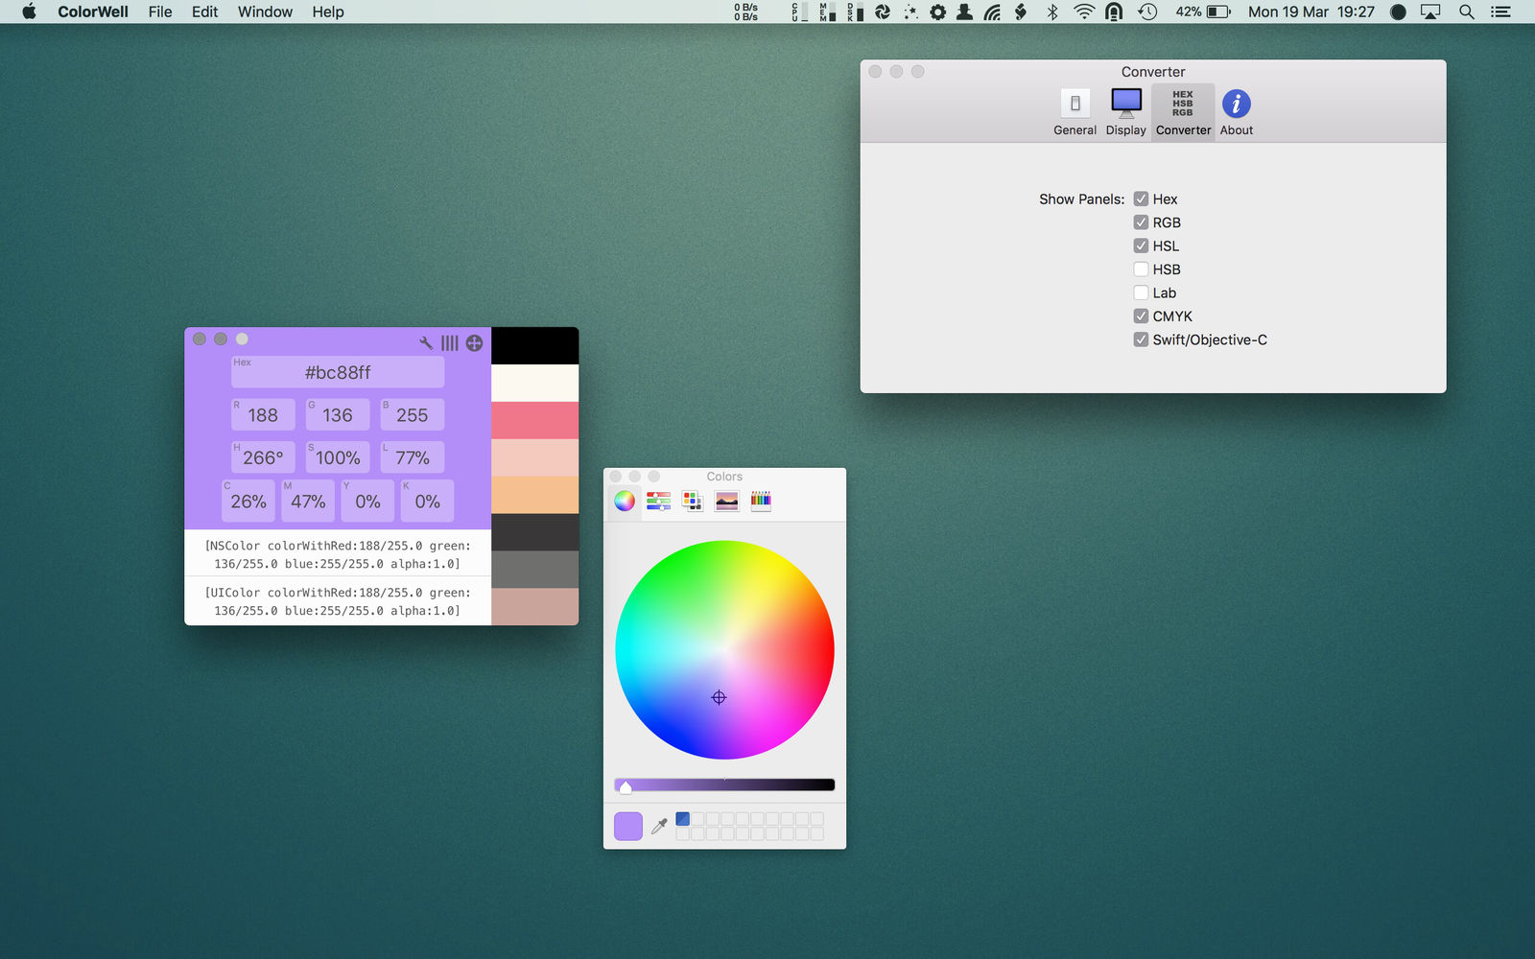Copy the UIColor code snippet

coord(338,601)
